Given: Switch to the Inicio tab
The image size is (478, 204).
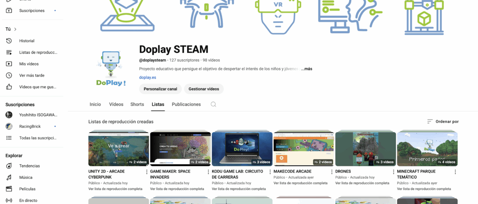Looking at the screenshot, I should point(95,104).
